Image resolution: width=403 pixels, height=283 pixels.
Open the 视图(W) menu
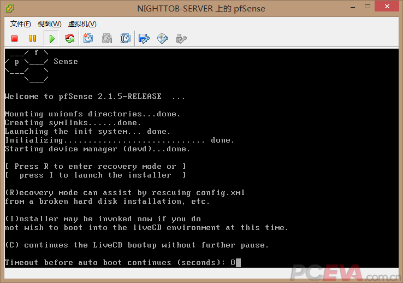point(49,24)
